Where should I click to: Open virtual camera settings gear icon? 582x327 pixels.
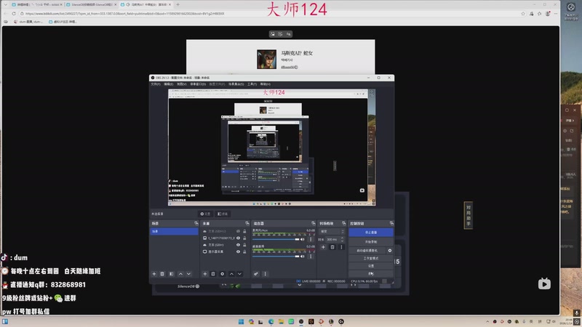coord(390,250)
